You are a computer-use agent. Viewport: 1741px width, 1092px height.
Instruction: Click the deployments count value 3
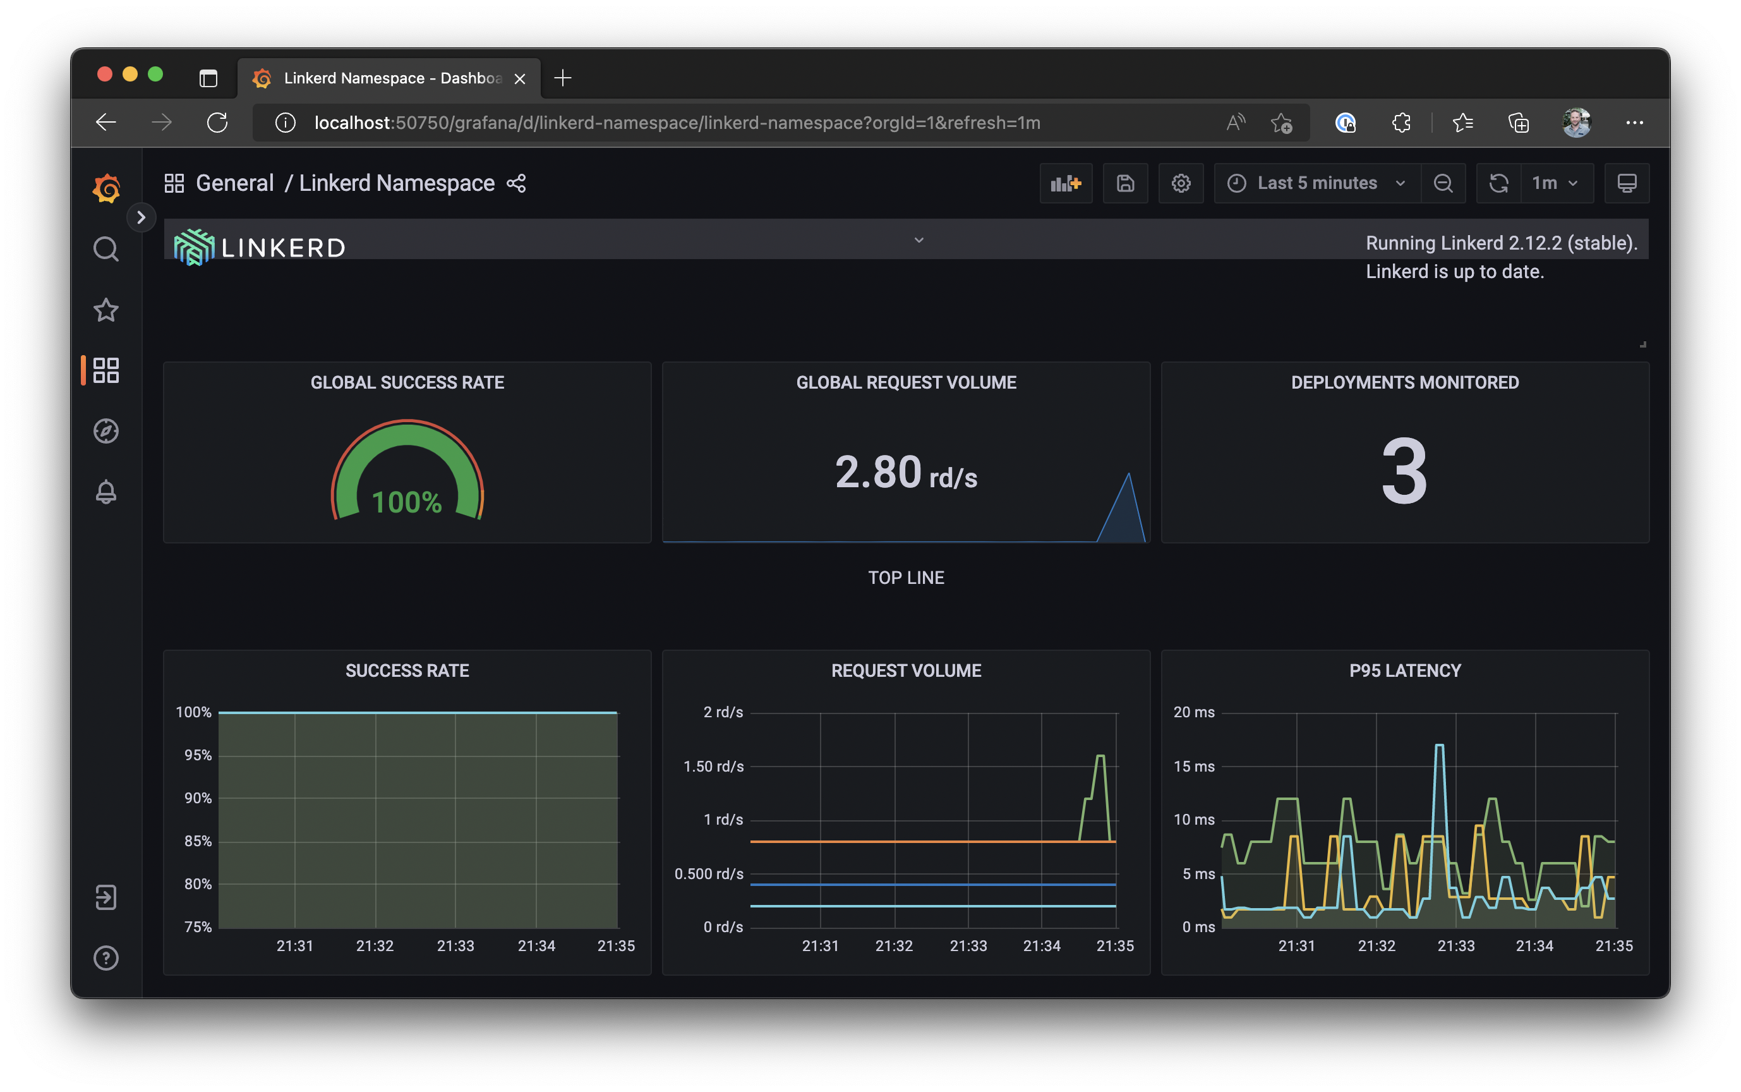[1404, 471]
